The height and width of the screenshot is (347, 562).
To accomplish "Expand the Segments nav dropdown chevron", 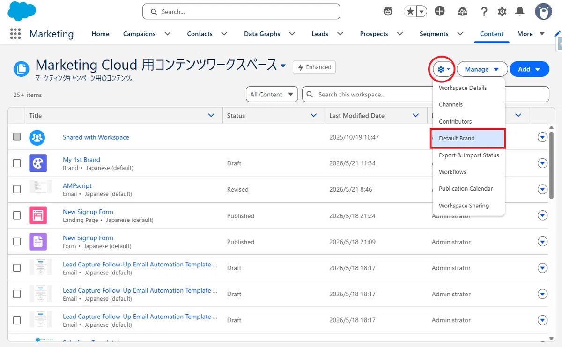I will click(x=460, y=34).
